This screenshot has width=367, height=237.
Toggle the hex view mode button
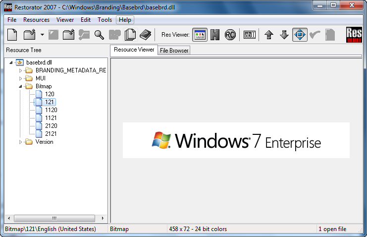point(215,35)
